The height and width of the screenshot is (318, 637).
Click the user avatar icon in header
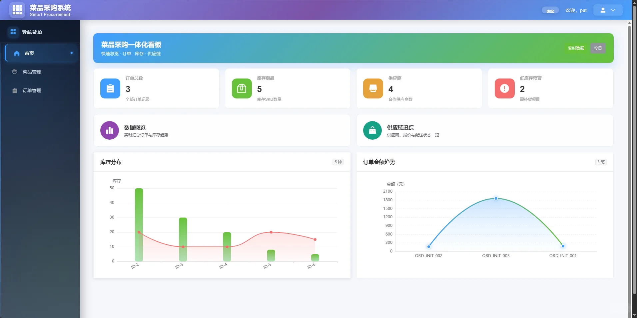[x=603, y=10]
